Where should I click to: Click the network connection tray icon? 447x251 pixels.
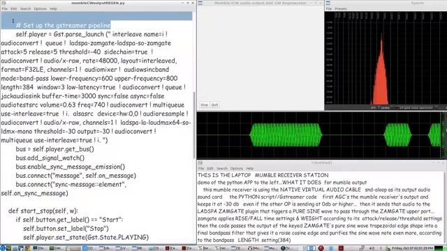click(x=362, y=248)
